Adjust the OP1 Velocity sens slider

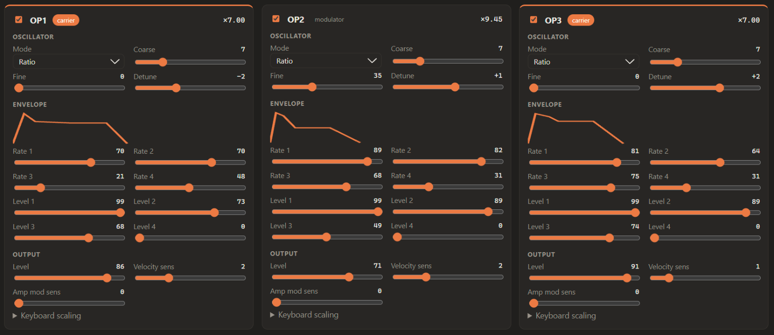click(190, 277)
